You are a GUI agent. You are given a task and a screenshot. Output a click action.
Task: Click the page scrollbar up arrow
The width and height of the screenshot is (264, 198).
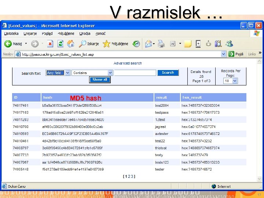(260, 61)
